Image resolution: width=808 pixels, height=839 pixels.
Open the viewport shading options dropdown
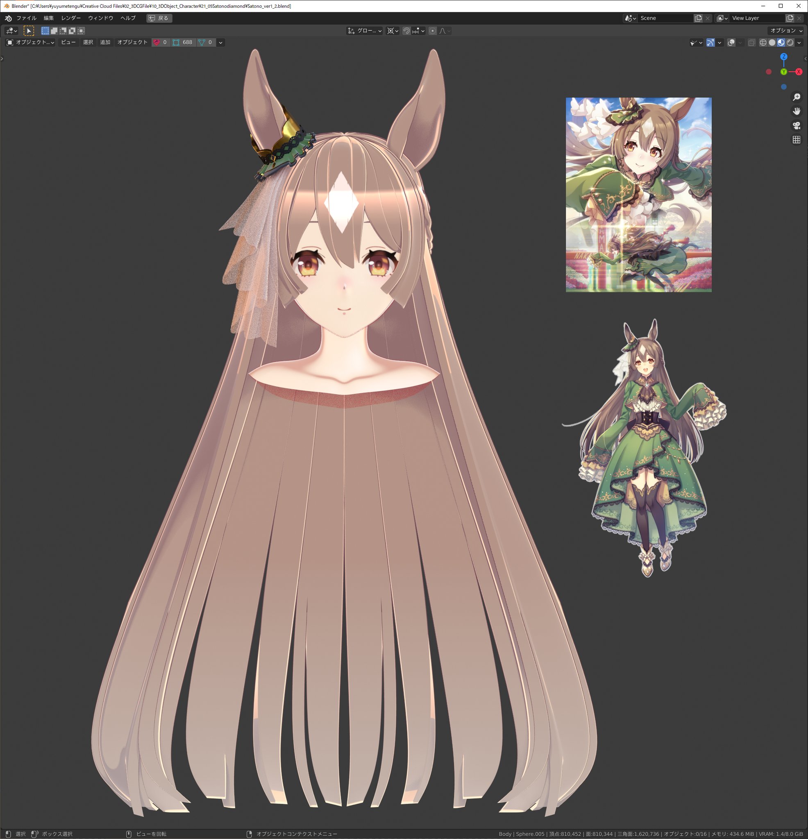point(799,42)
